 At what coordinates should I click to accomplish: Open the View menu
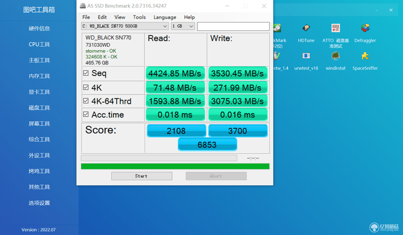[x=120, y=17]
